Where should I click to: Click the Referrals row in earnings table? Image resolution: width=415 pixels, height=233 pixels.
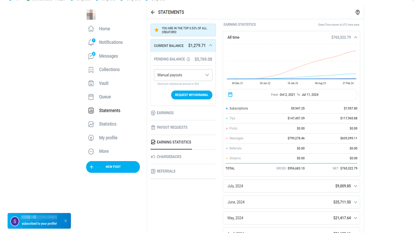tap(291, 148)
